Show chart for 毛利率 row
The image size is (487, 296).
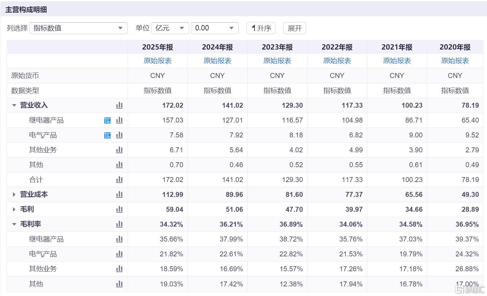point(119,224)
